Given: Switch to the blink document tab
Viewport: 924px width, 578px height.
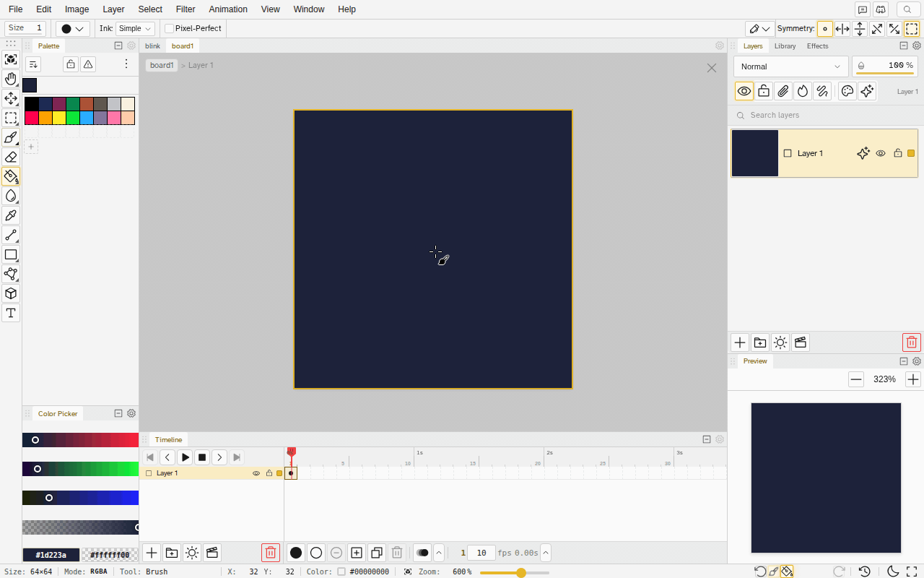Looking at the screenshot, I should [x=152, y=46].
